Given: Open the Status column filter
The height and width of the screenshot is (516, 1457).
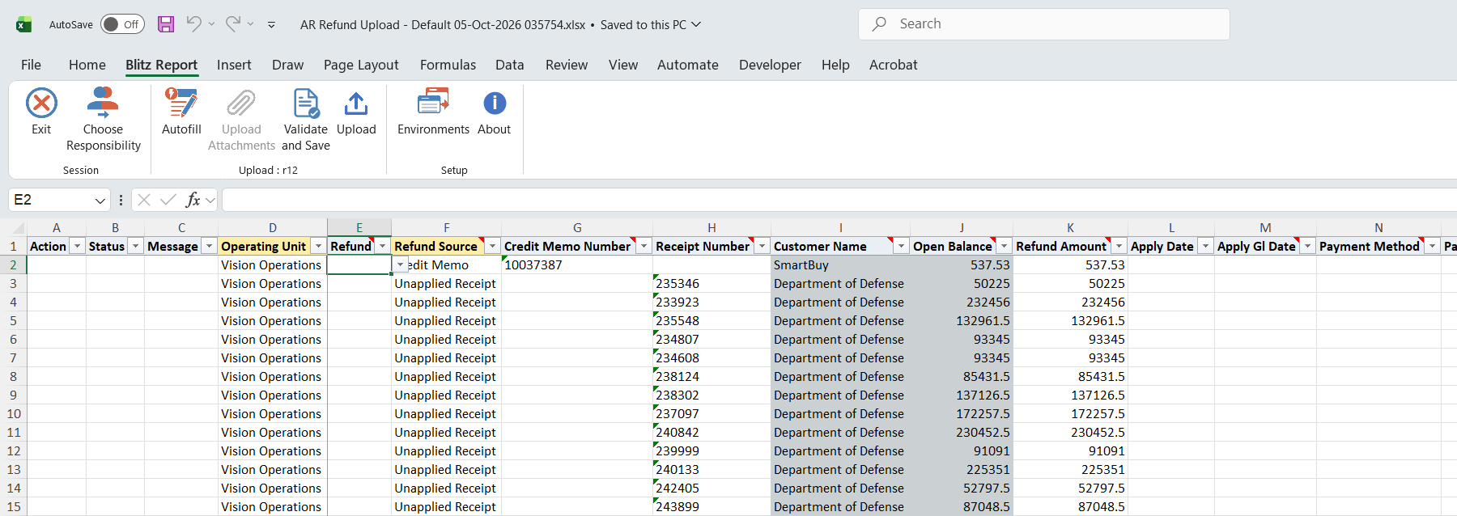Looking at the screenshot, I should 135,246.
